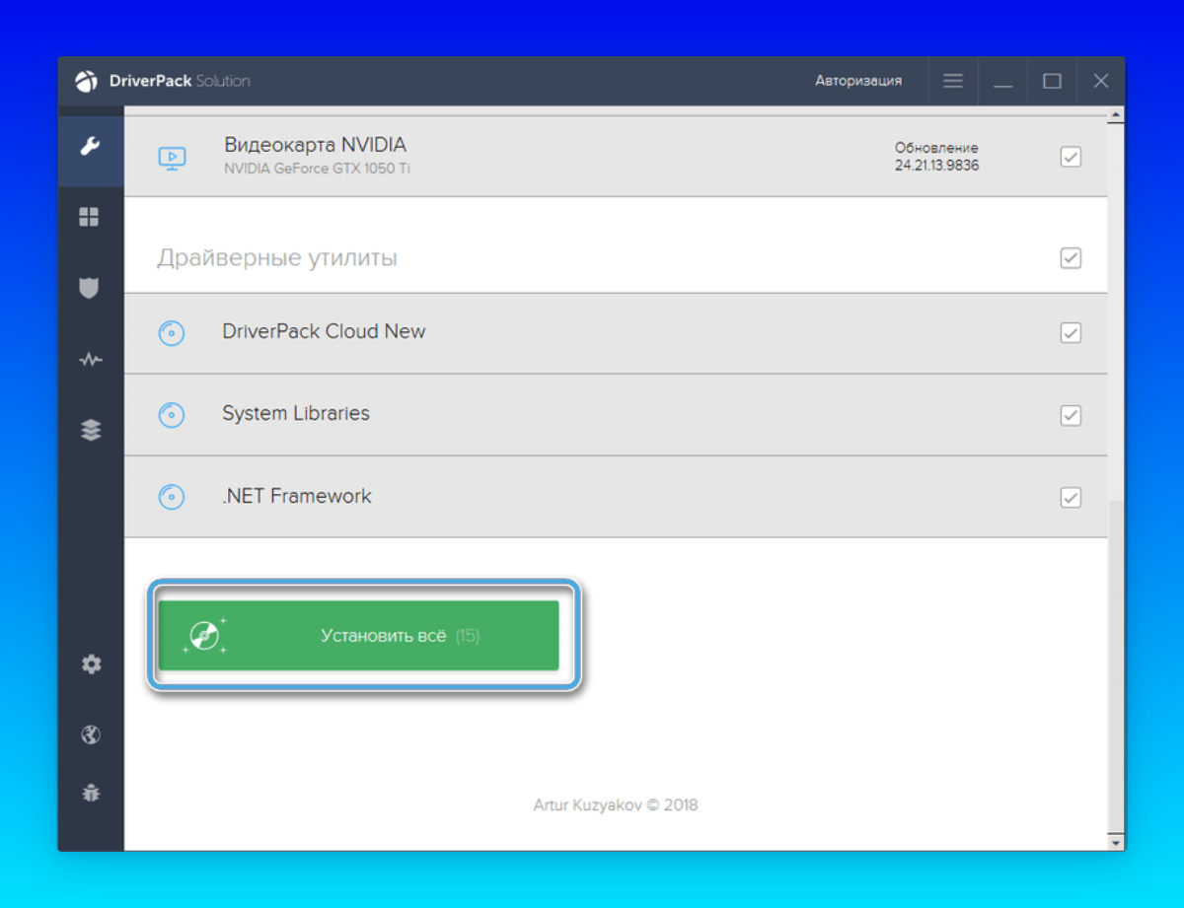Screen dimensions: 1184x908
Task: Select the System Libraries row label
Action: point(296,414)
